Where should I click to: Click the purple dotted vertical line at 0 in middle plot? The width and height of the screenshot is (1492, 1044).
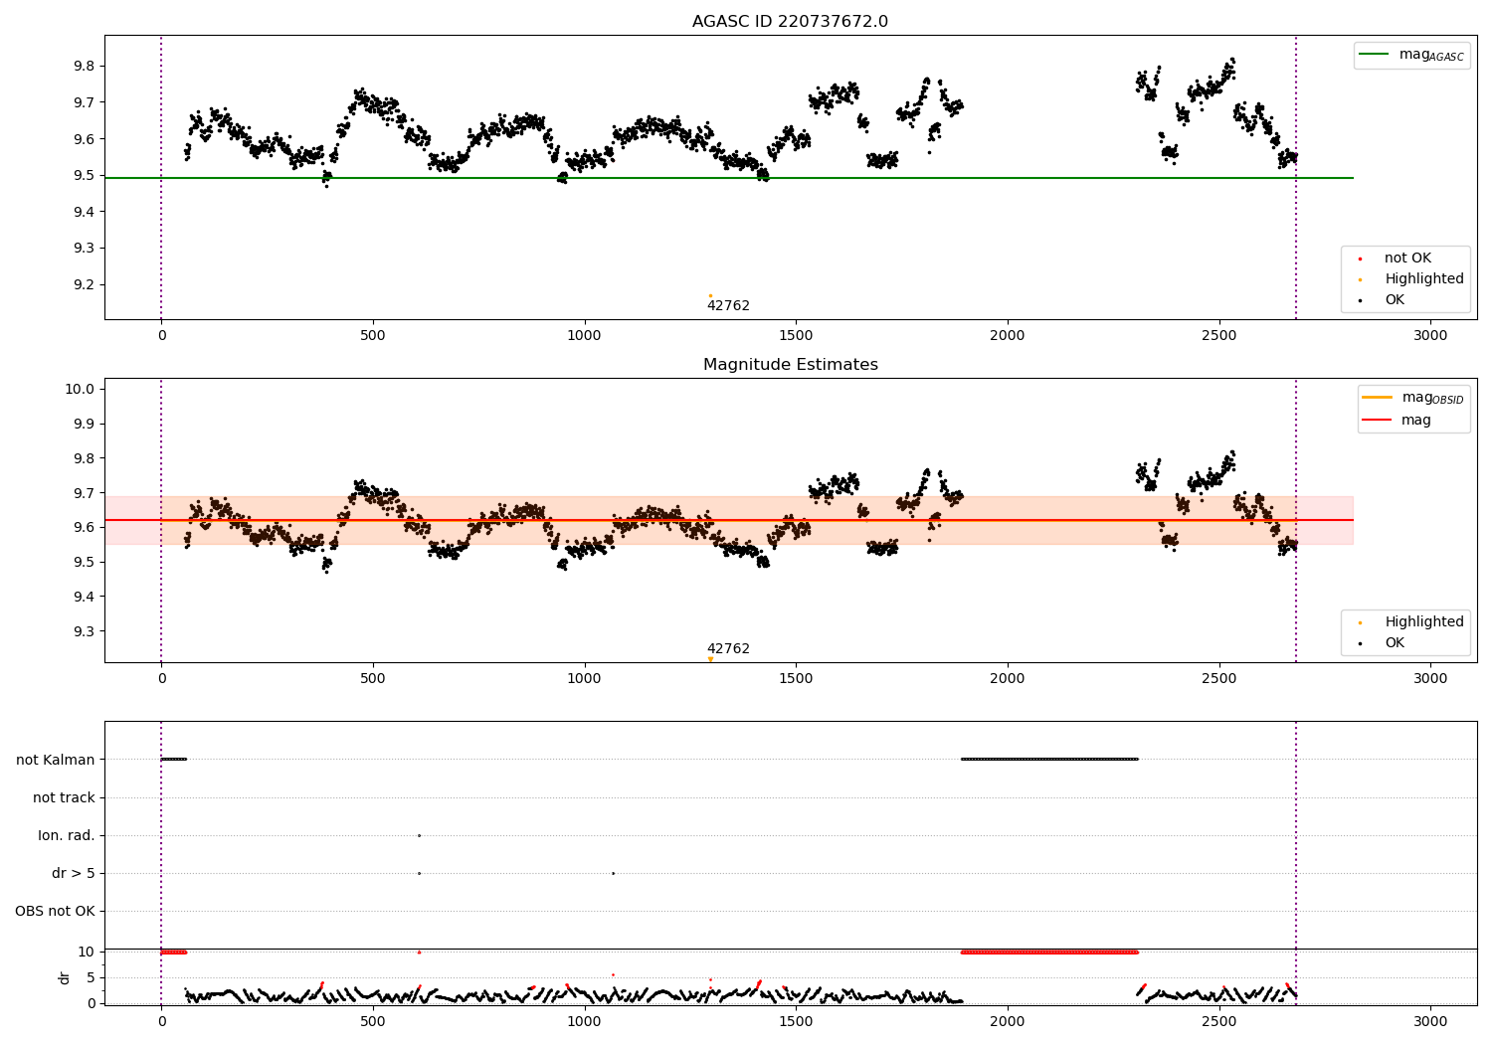coord(161,520)
